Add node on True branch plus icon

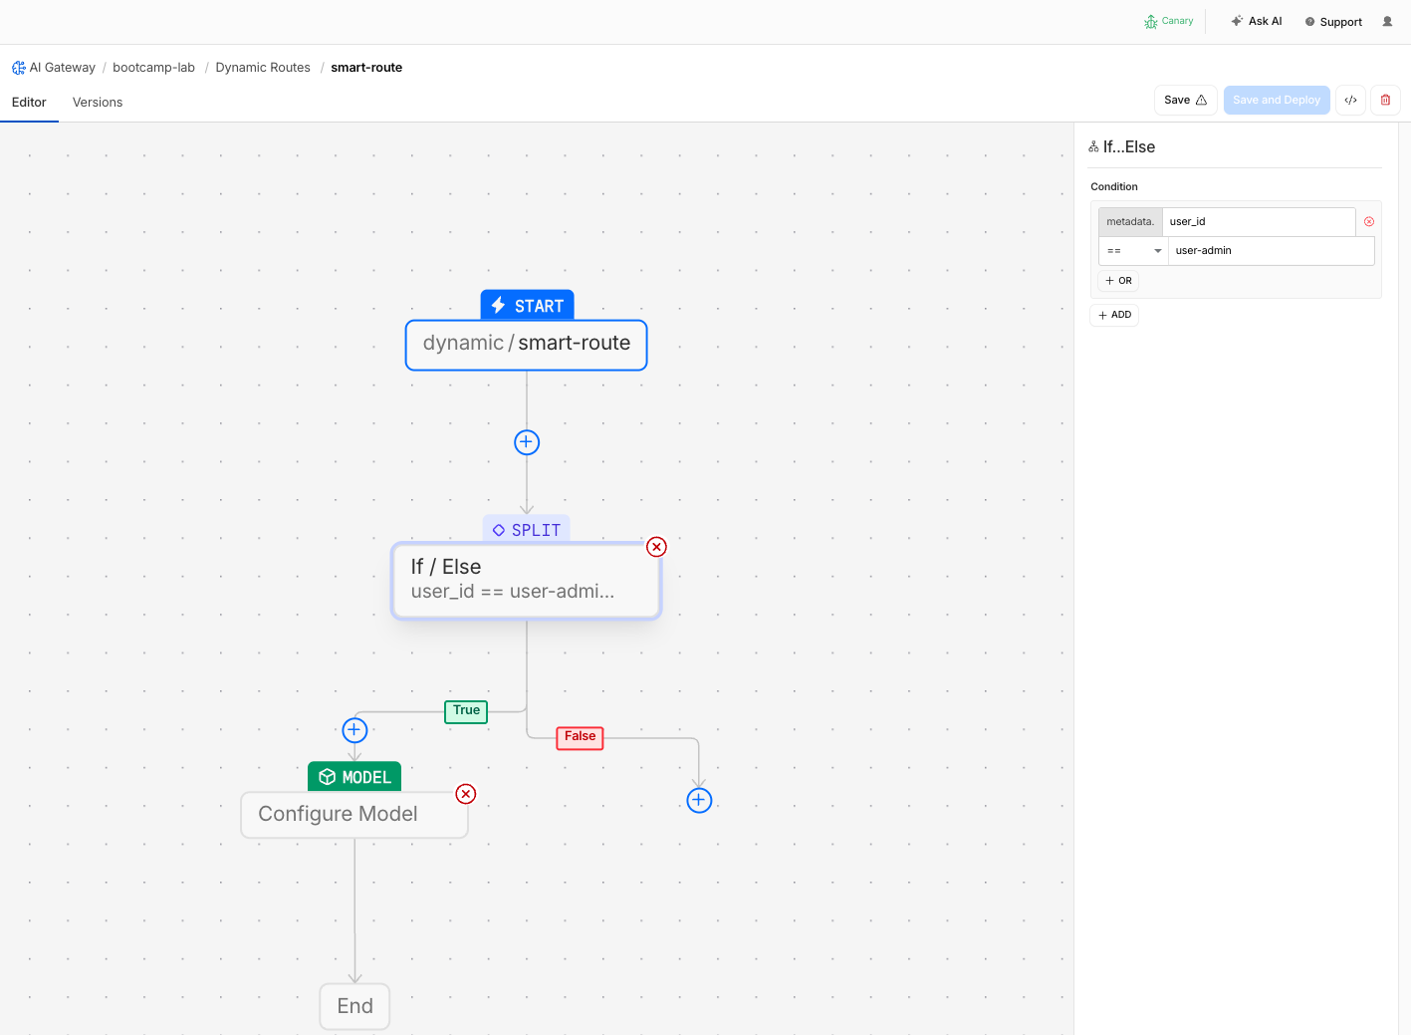tap(354, 730)
